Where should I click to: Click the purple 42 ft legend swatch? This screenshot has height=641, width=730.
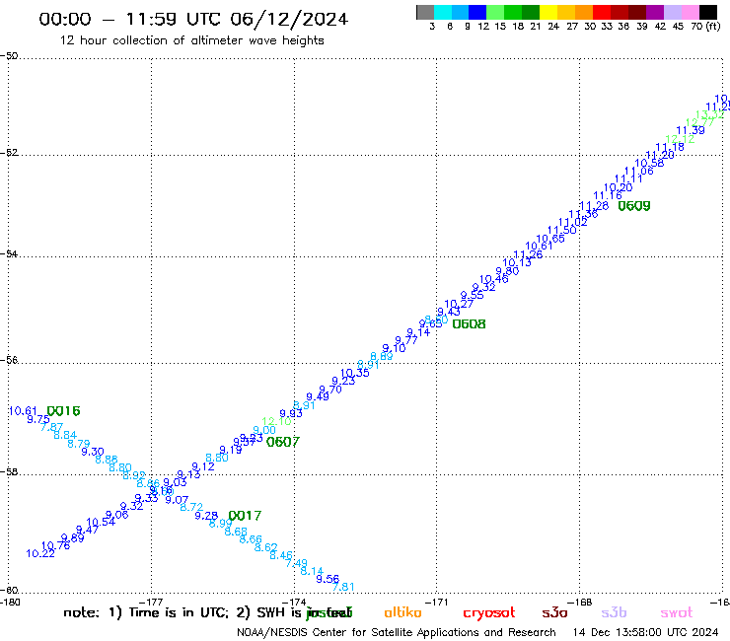[x=655, y=12]
